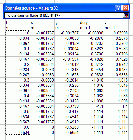Click y cell showing -0.235

click(x=67, y=85)
